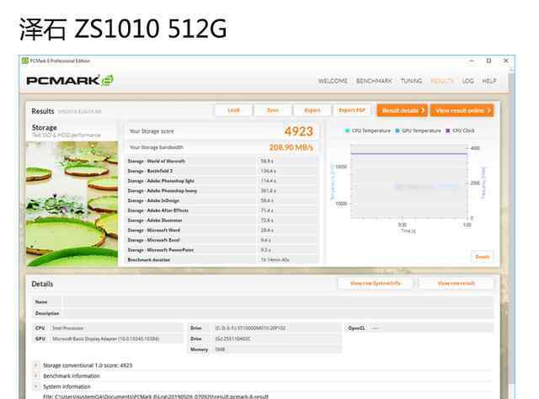Select Storage - Microsoft PowerPoint row
539x399 pixels.
222,250
